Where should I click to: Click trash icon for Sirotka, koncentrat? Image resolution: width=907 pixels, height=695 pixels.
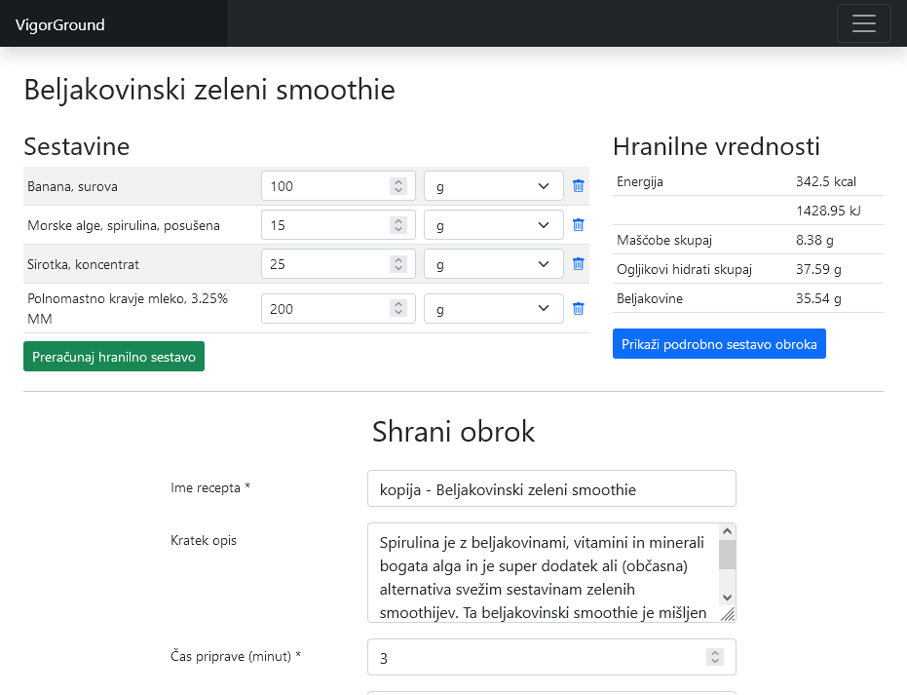click(x=578, y=264)
